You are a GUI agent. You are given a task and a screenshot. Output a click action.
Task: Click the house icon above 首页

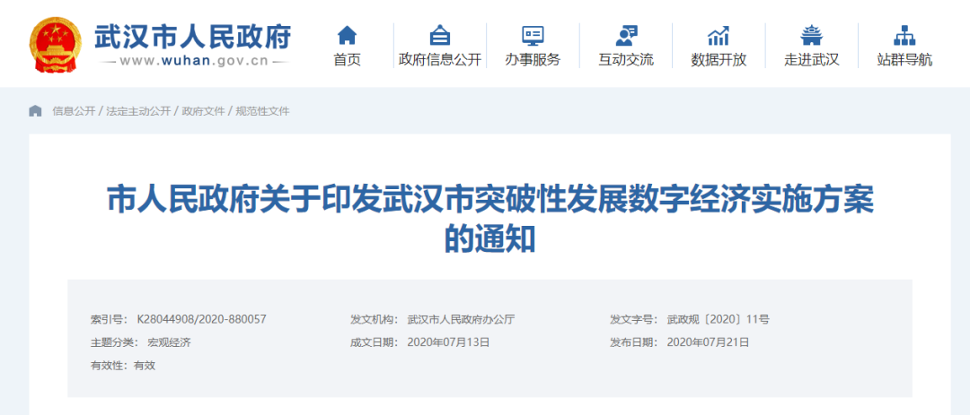click(347, 35)
